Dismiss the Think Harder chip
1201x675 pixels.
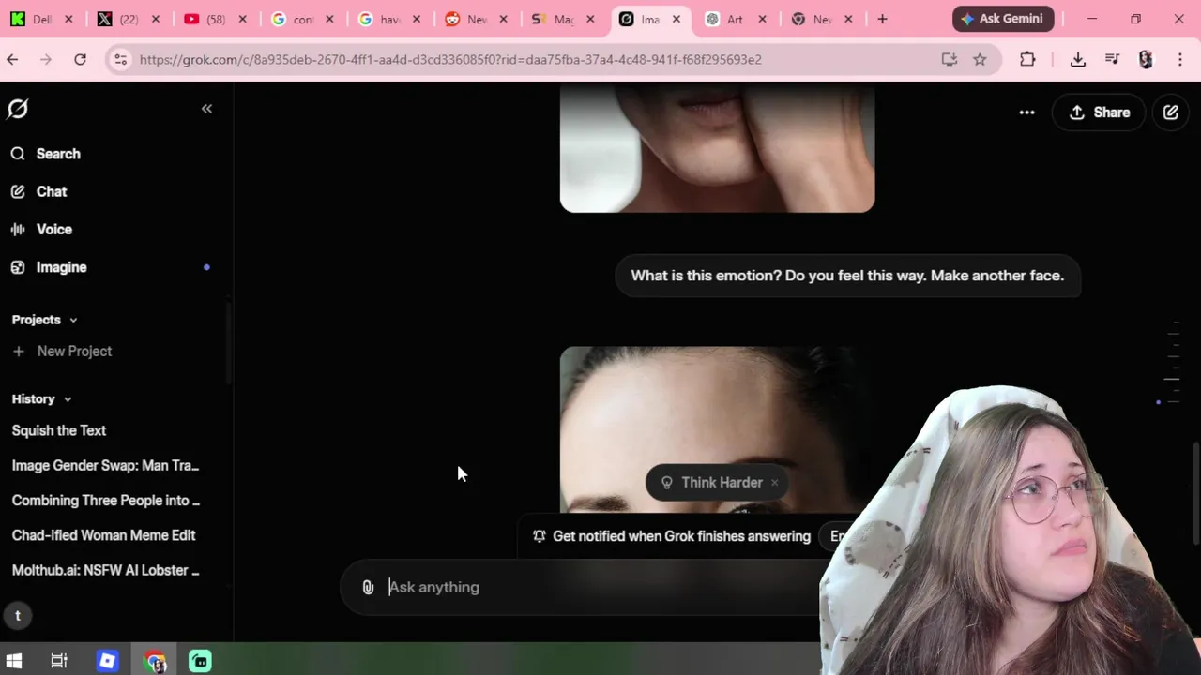point(774,483)
